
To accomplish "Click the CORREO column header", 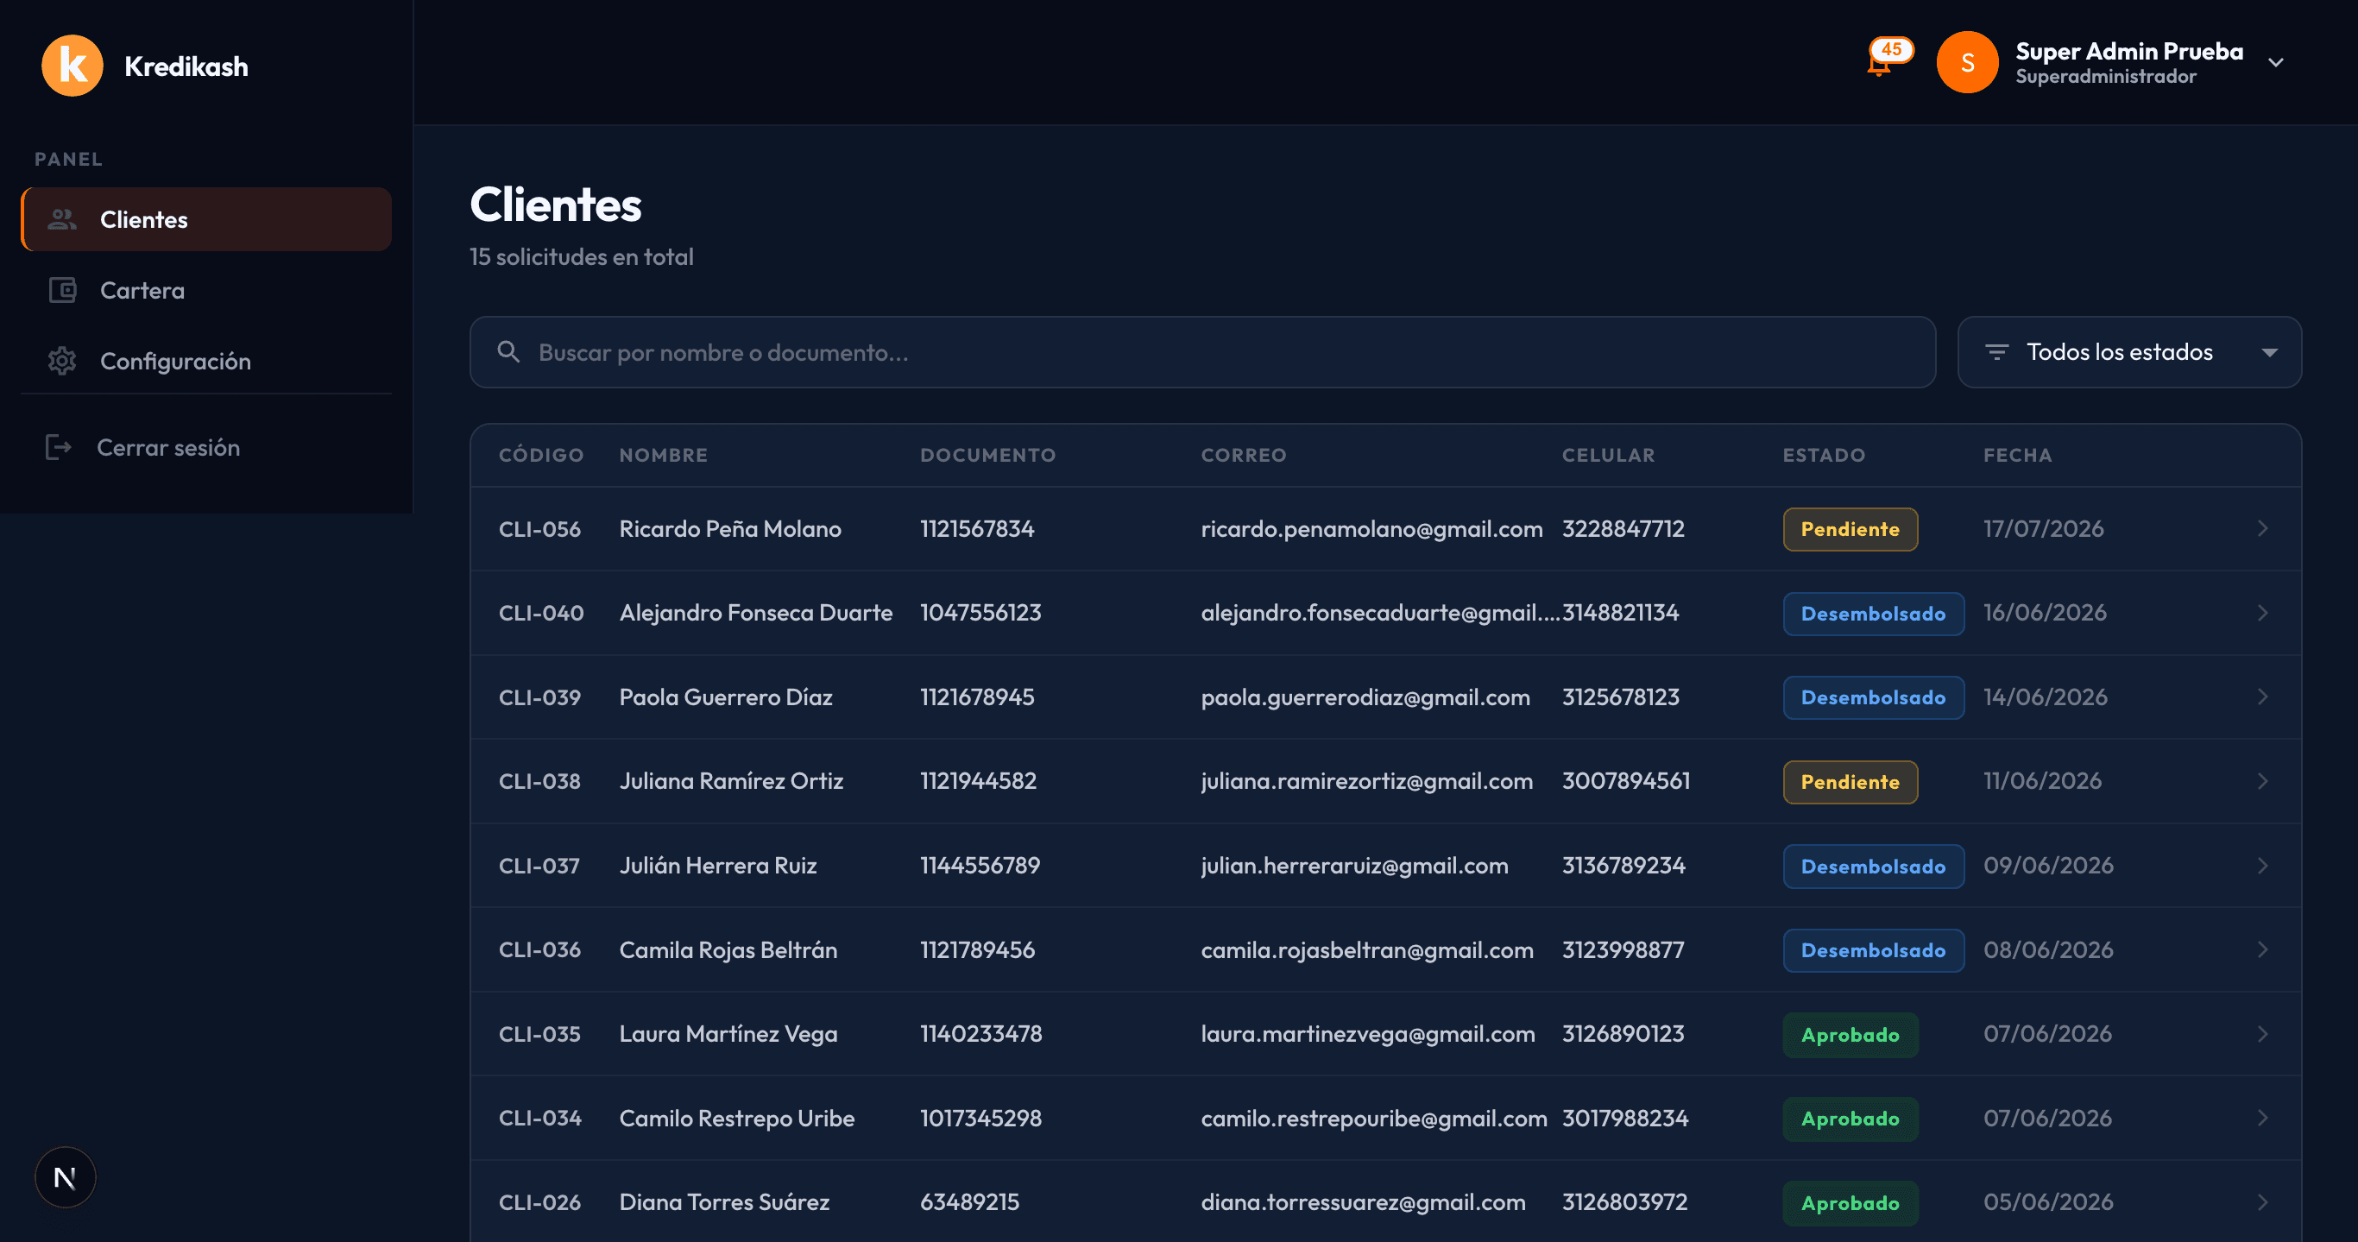I will coord(1243,455).
